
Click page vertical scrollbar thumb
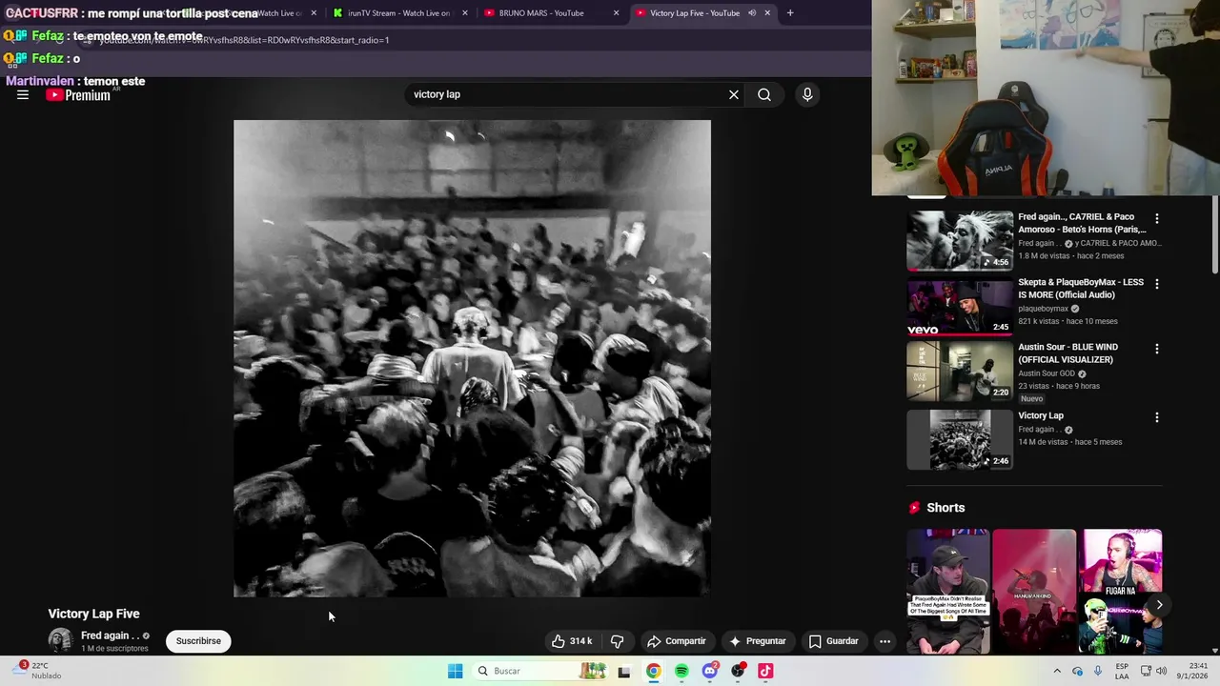pos(1214,233)
